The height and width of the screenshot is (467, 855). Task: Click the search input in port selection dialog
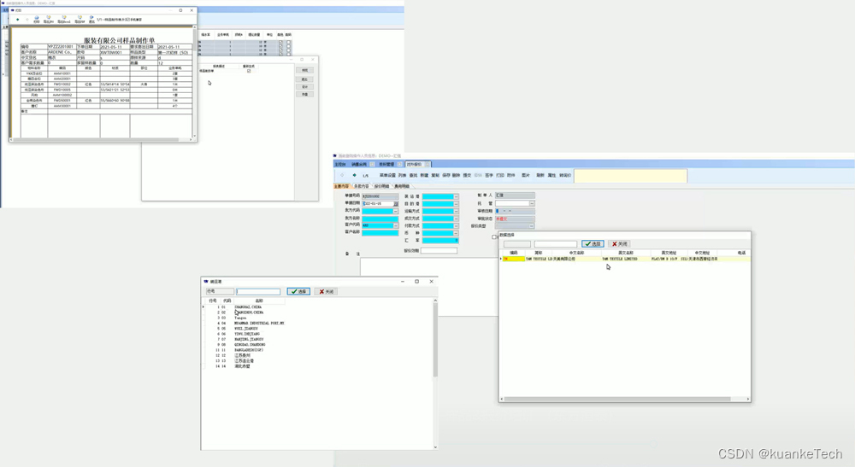258,292
